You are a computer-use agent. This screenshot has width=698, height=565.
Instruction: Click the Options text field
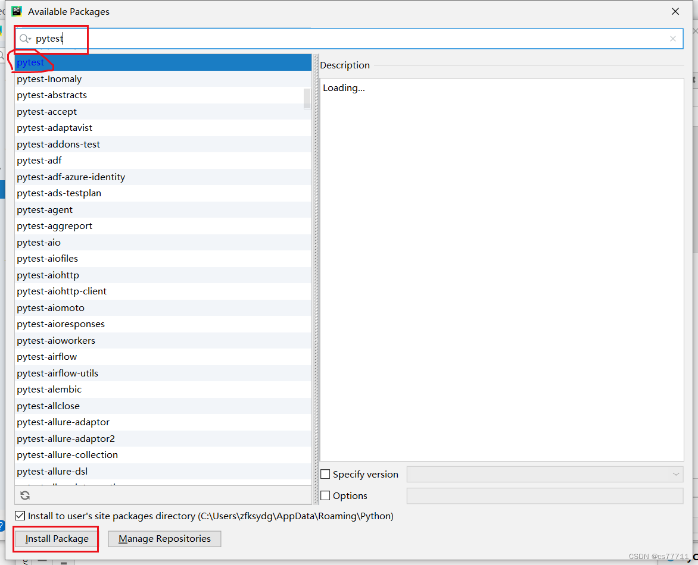[545, 495]
